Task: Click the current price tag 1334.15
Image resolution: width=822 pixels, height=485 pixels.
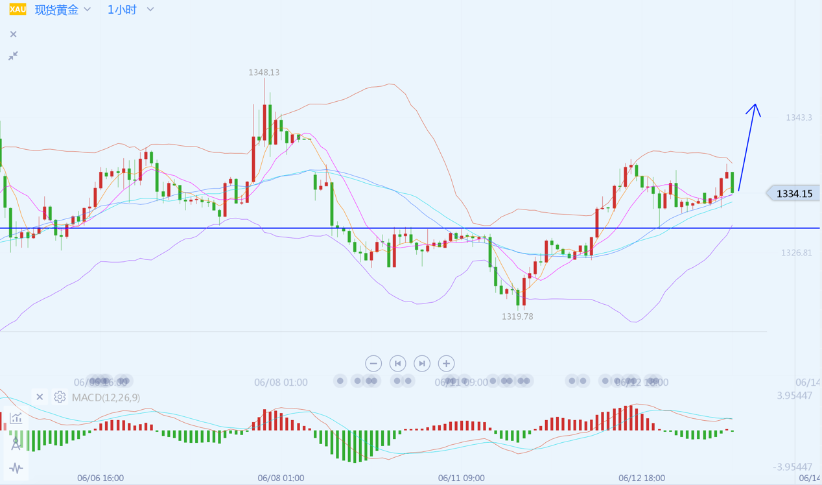Action: coord(793,193)
